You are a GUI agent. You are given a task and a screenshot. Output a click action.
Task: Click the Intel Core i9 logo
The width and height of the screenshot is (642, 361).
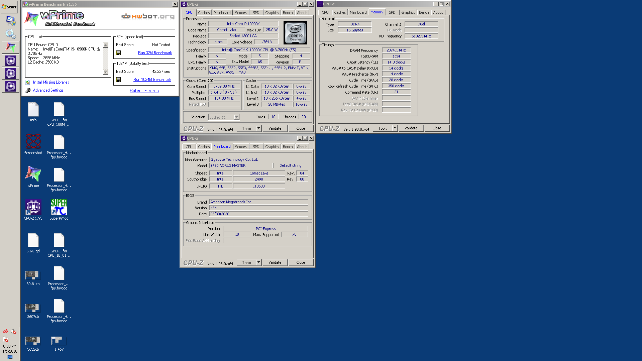tap(295, 33)
